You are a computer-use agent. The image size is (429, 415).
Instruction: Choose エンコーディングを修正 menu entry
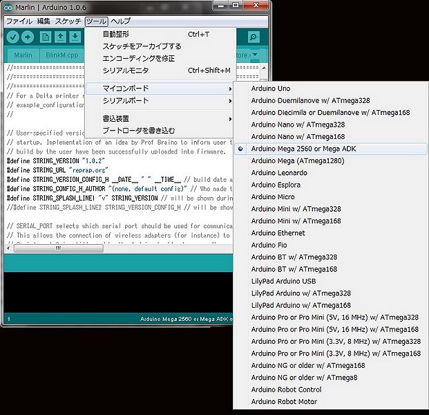160,58
